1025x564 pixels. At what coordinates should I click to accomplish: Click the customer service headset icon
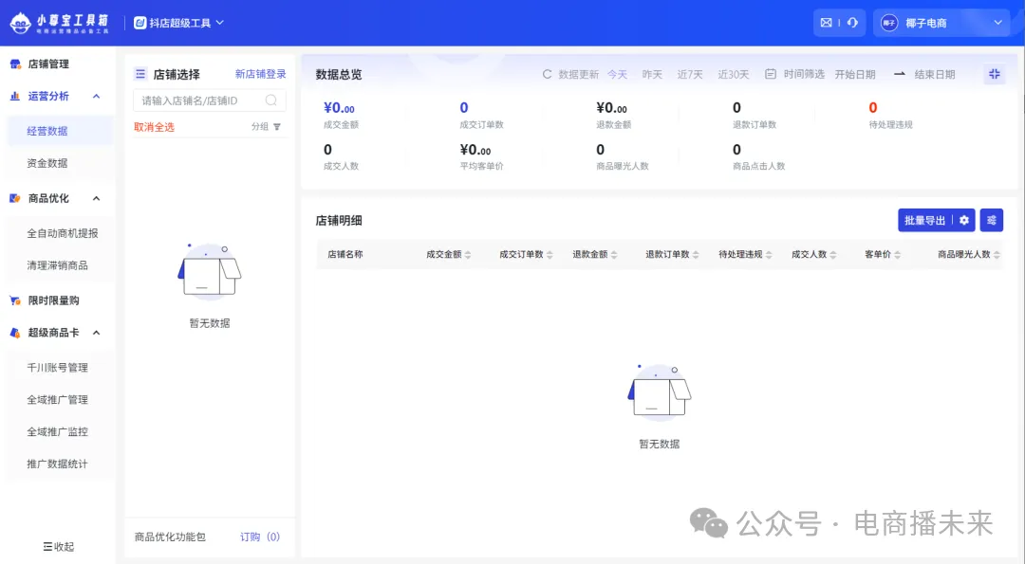click(851, 23)
